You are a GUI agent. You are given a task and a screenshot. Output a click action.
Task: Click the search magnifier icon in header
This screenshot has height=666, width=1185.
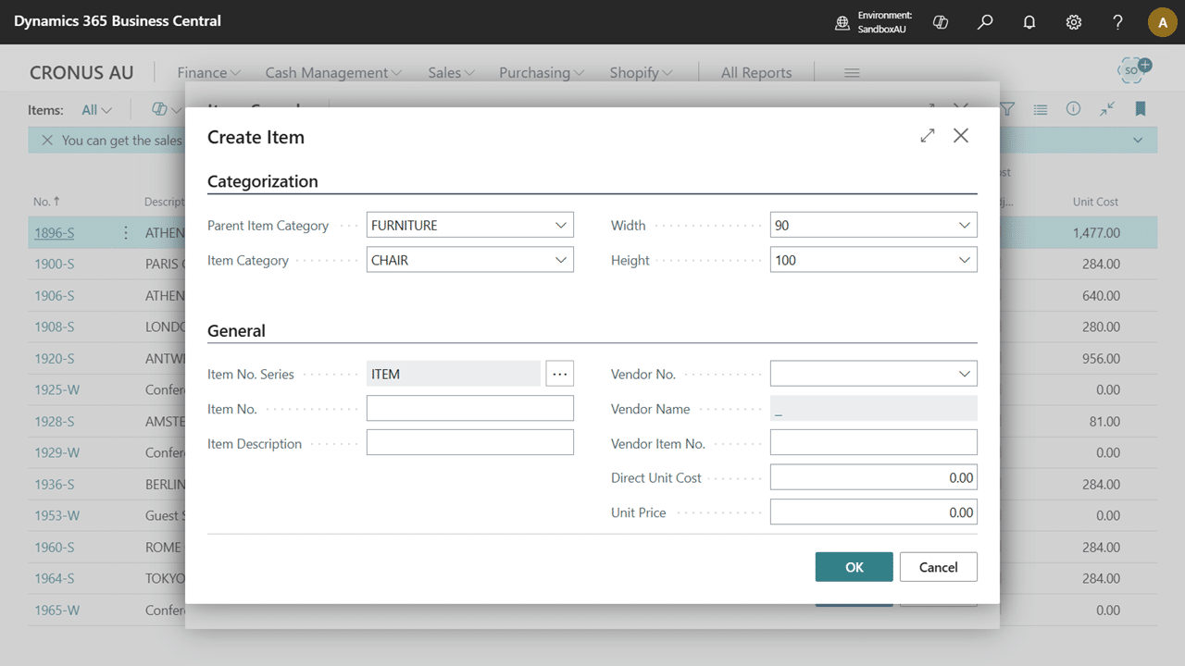(985, 22)
